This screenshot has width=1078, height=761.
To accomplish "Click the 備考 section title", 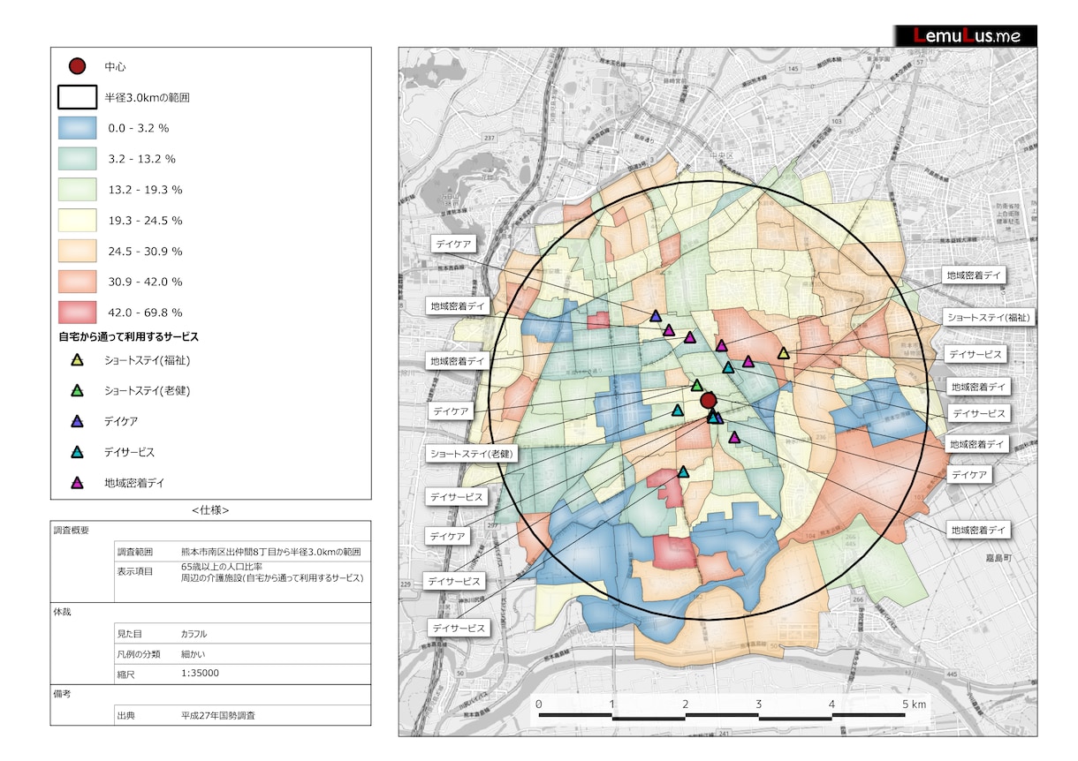I will [x=63, y=694].
